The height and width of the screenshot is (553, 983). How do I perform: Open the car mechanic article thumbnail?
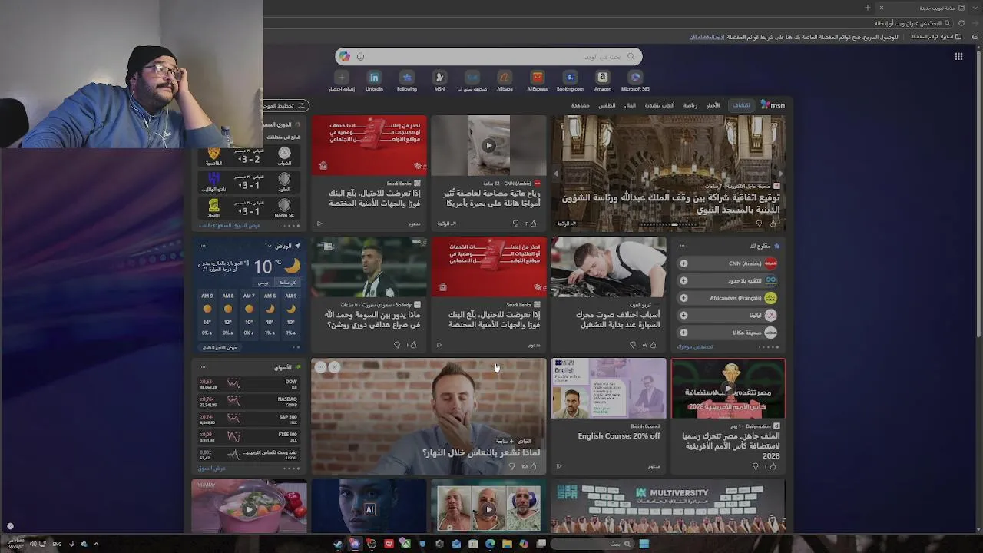pyautogui.click(x=609, y=267)
